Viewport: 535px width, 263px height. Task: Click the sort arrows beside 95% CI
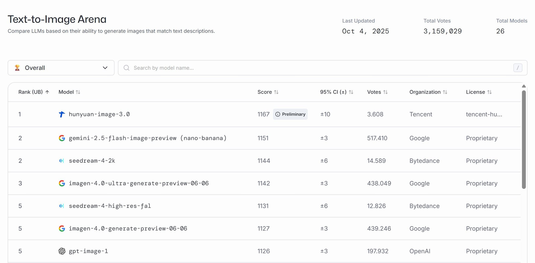click(x=351, y=92)
